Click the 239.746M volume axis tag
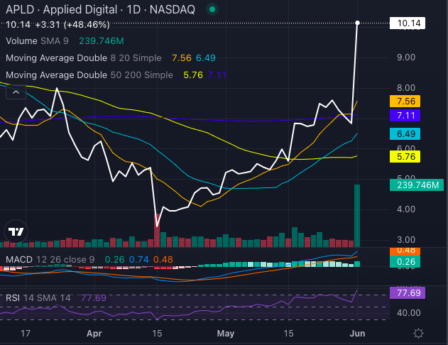Screen dimensions: 448x345 pyautogui.click(x=417, y=185)
